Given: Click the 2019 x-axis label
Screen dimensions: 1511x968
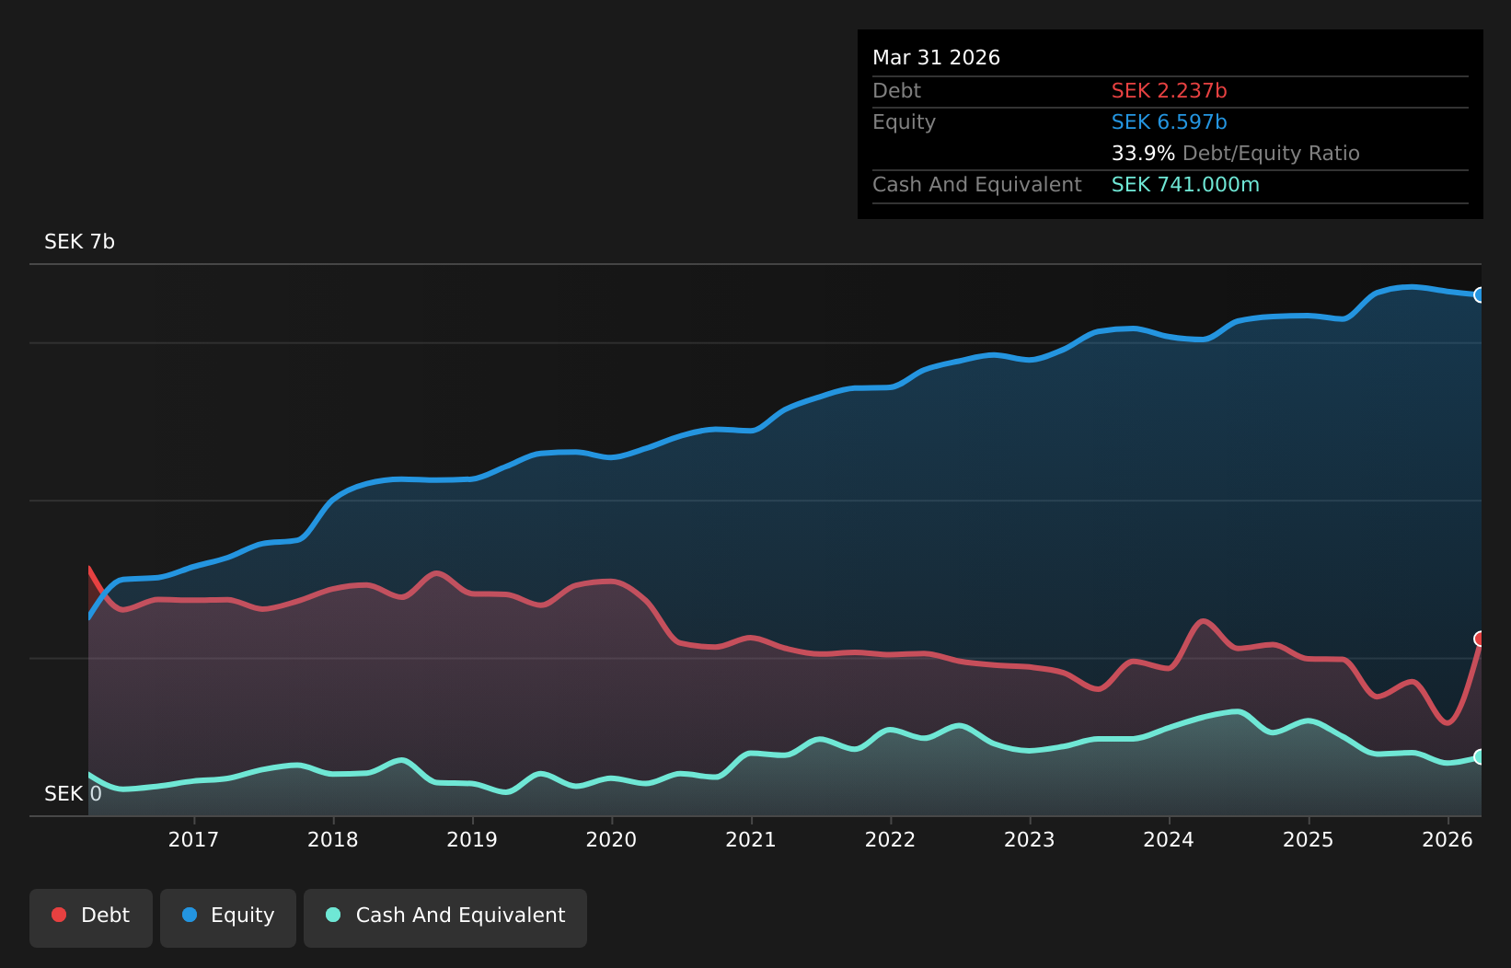Looking at the screenshot, I should coord(472,839).
